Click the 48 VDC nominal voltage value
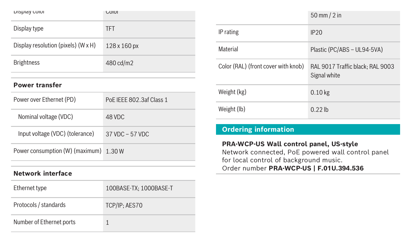Viewport: 411px width, 243px height. tap(115, 117)
